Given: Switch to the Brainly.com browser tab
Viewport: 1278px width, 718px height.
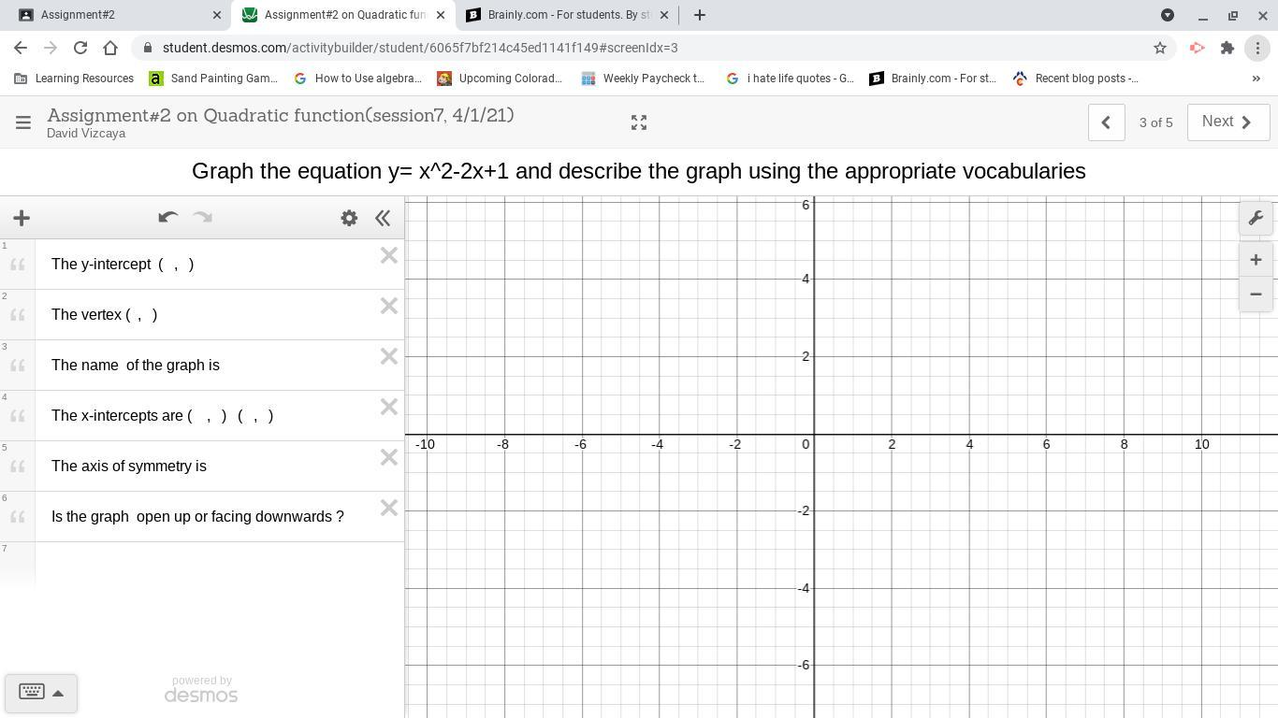Looking at the screenshot, I should tap(559, 15).
